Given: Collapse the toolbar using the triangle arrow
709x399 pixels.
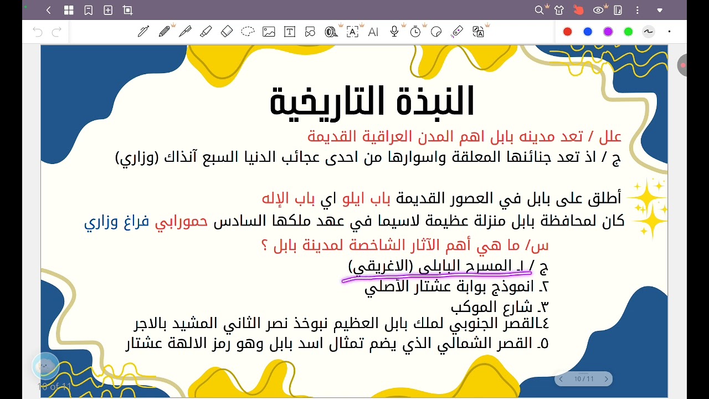Looking at the screenshot, I should pos(660,10).
